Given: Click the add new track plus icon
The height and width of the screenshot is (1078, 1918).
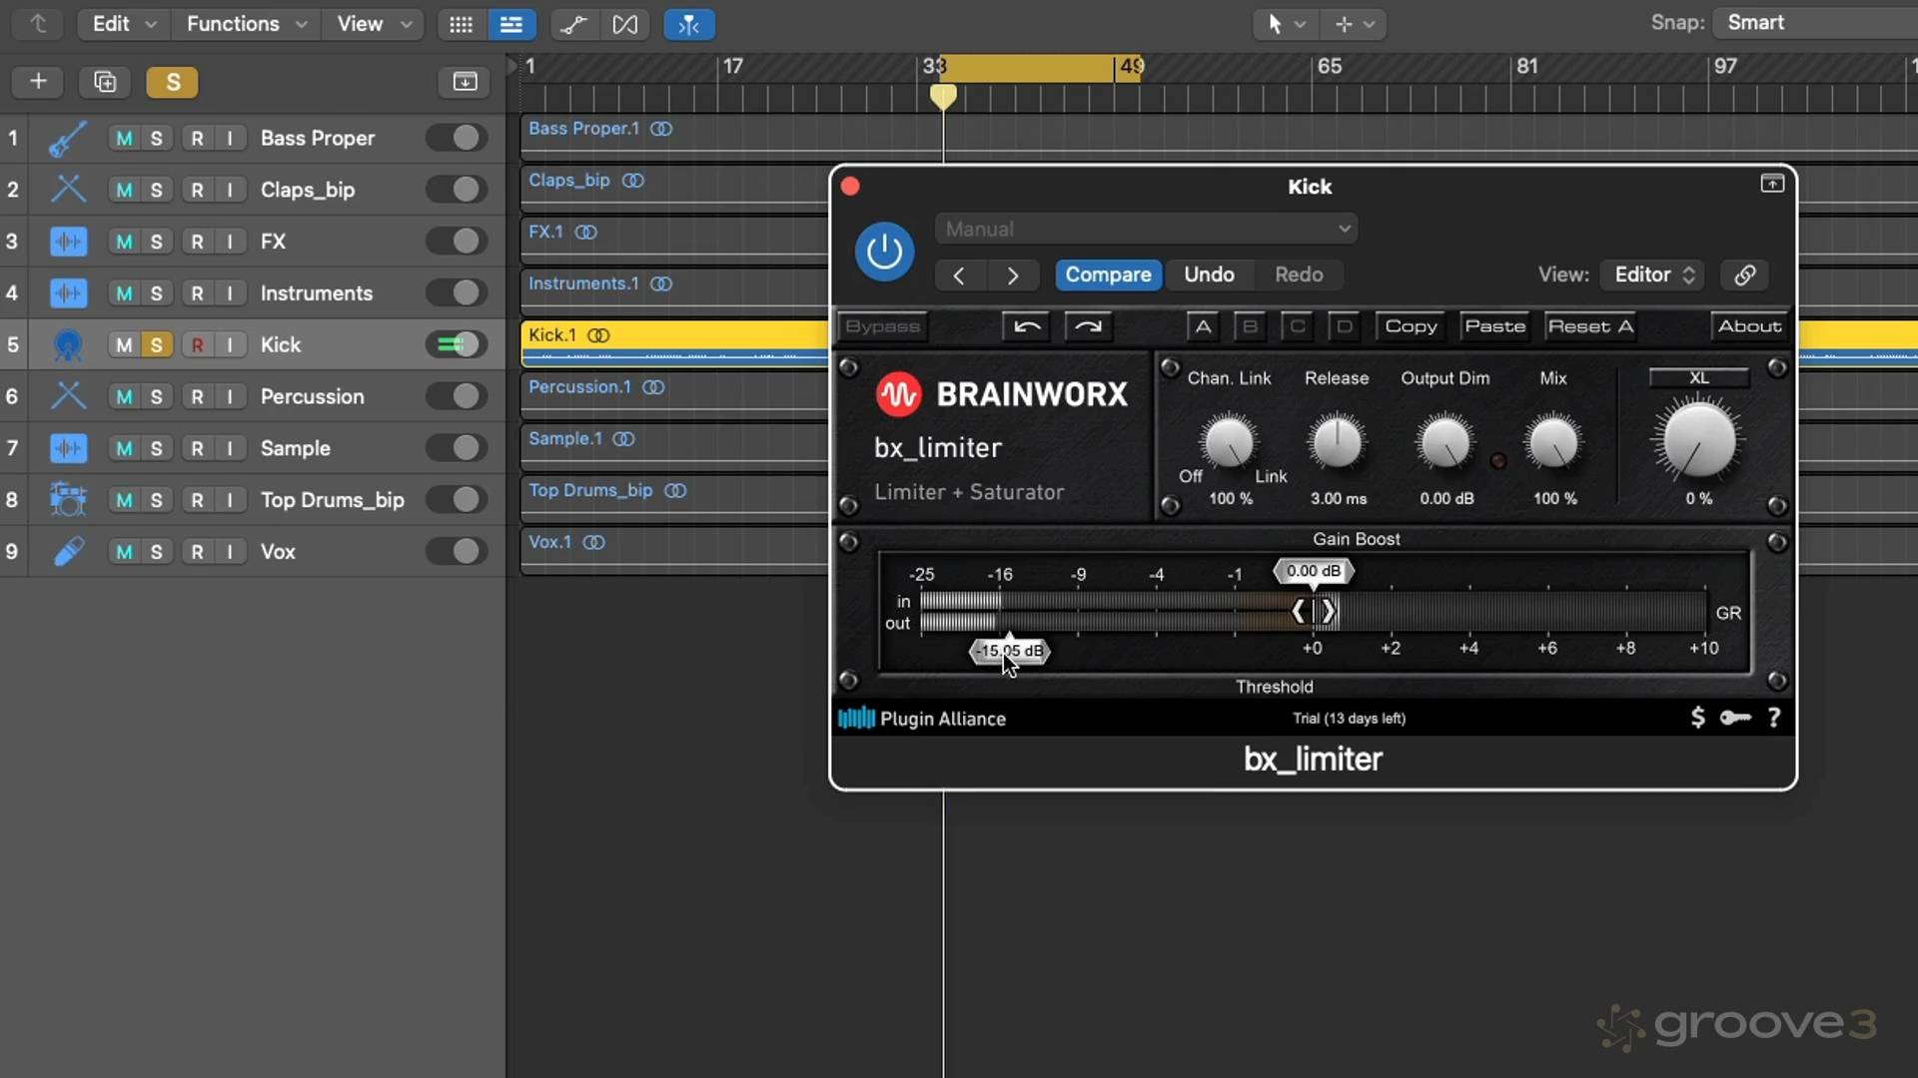Looking at the screenshot, I should pos(38,82).
